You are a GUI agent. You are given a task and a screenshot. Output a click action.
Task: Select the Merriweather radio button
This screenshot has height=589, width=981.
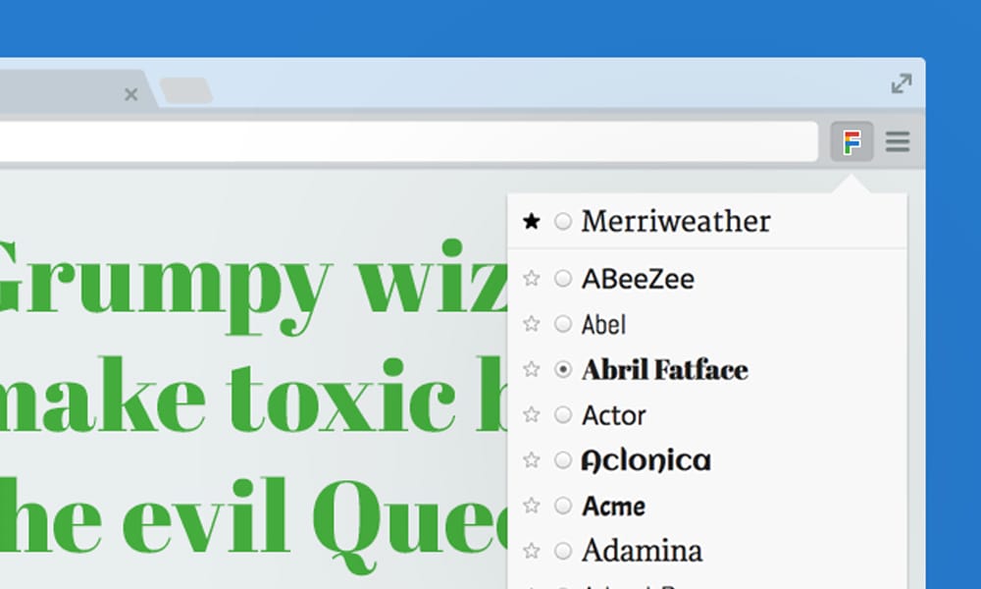tap(562, 222)
